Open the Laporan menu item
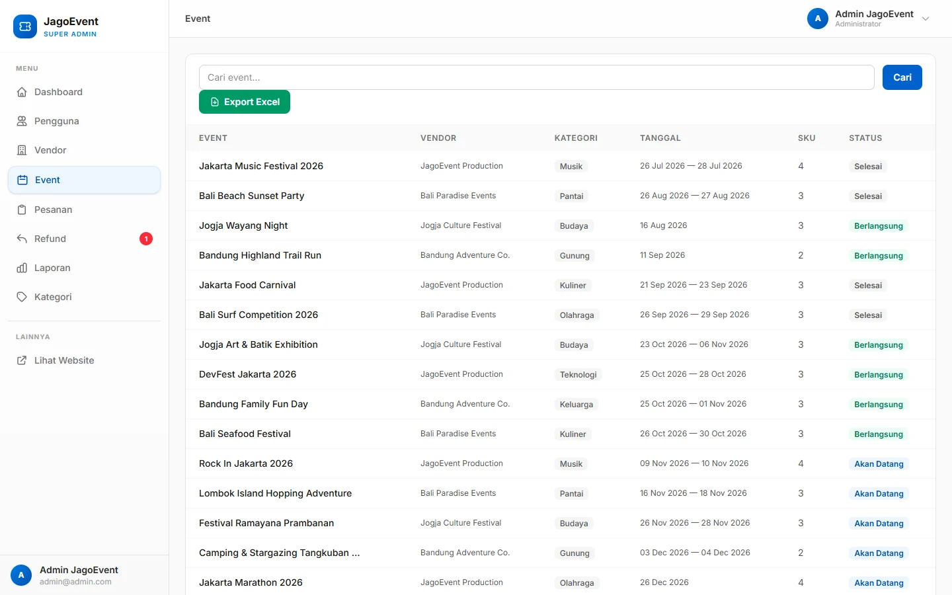 coord(85,268)
